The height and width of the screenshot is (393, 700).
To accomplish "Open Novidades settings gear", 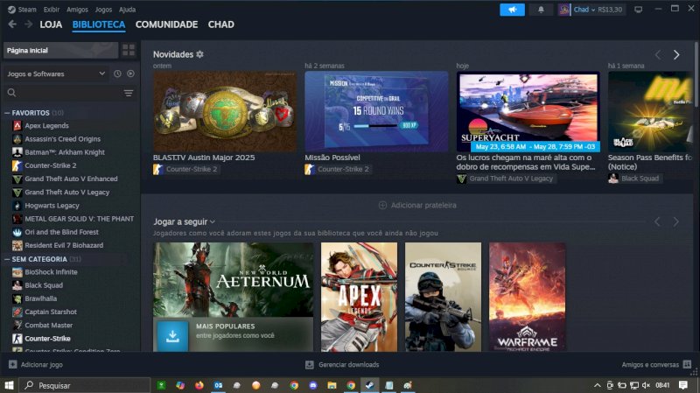I will [200, 54].
